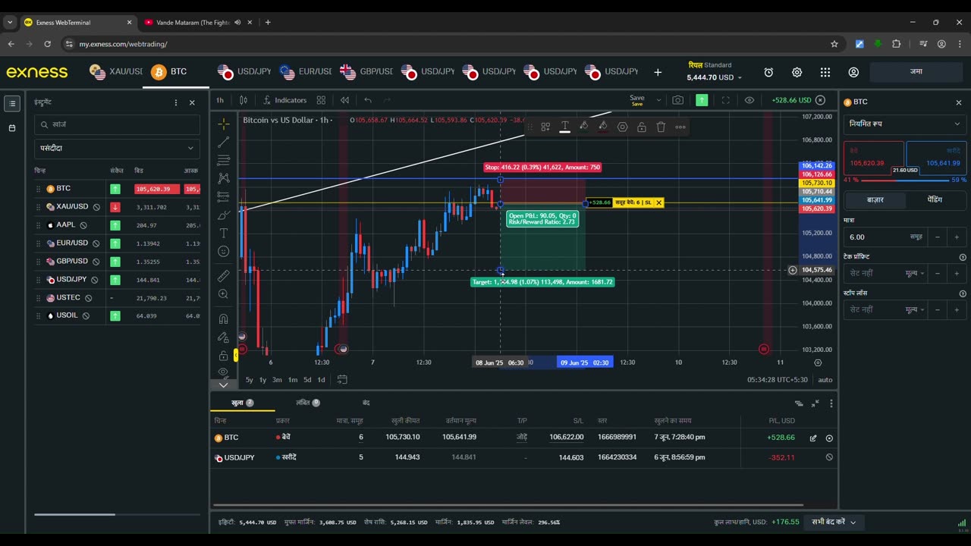Close all positions via +528.66 USD x
This screenshot has height=546, width=971.
pyautogui.click(x=820, y=100)
